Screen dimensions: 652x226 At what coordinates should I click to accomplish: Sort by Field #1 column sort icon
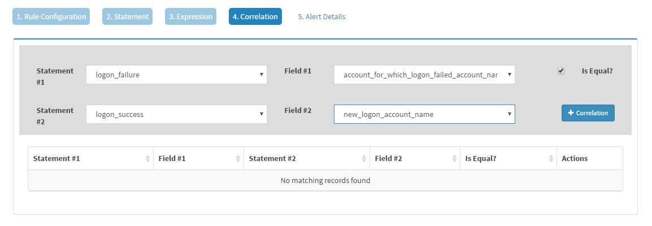click(x=238, y=158)
